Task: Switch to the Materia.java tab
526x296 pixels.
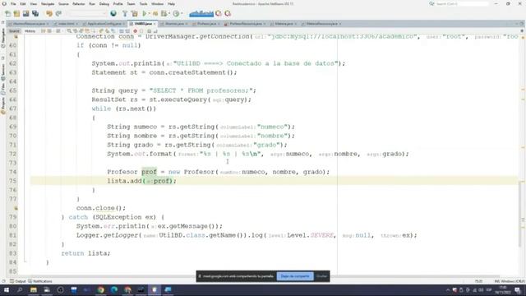Action: [284, 24]
